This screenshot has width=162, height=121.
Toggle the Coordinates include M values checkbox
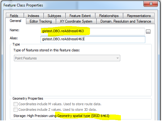pyautogui.click(x=15, y=104)
